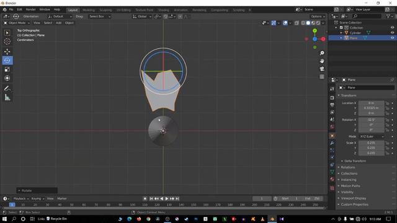Screen dimensions: 397x223
Task: Switch to material preview shading
Action: point(313,23)
